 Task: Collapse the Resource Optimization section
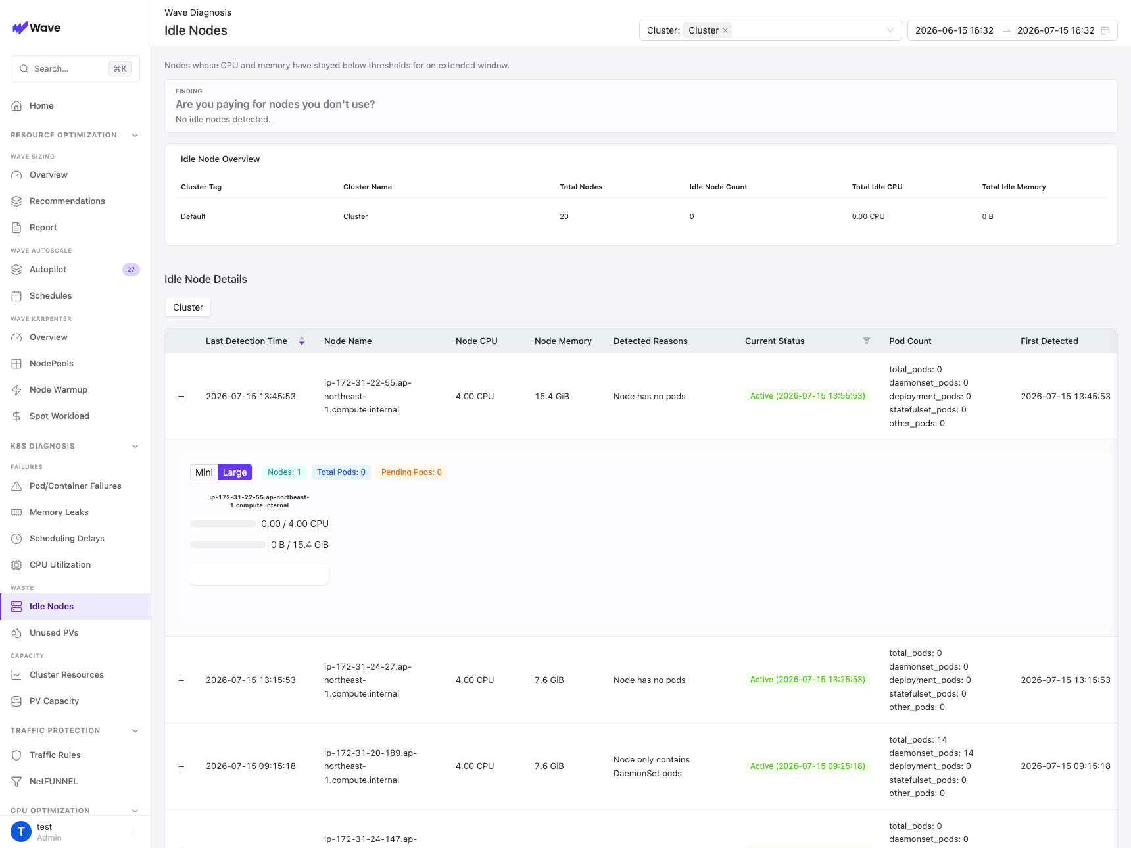[135, 135]
